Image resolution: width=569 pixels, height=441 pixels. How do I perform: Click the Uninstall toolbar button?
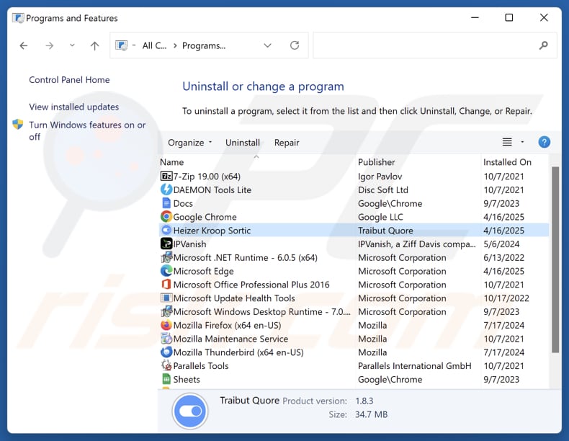[x=243, y=143]
